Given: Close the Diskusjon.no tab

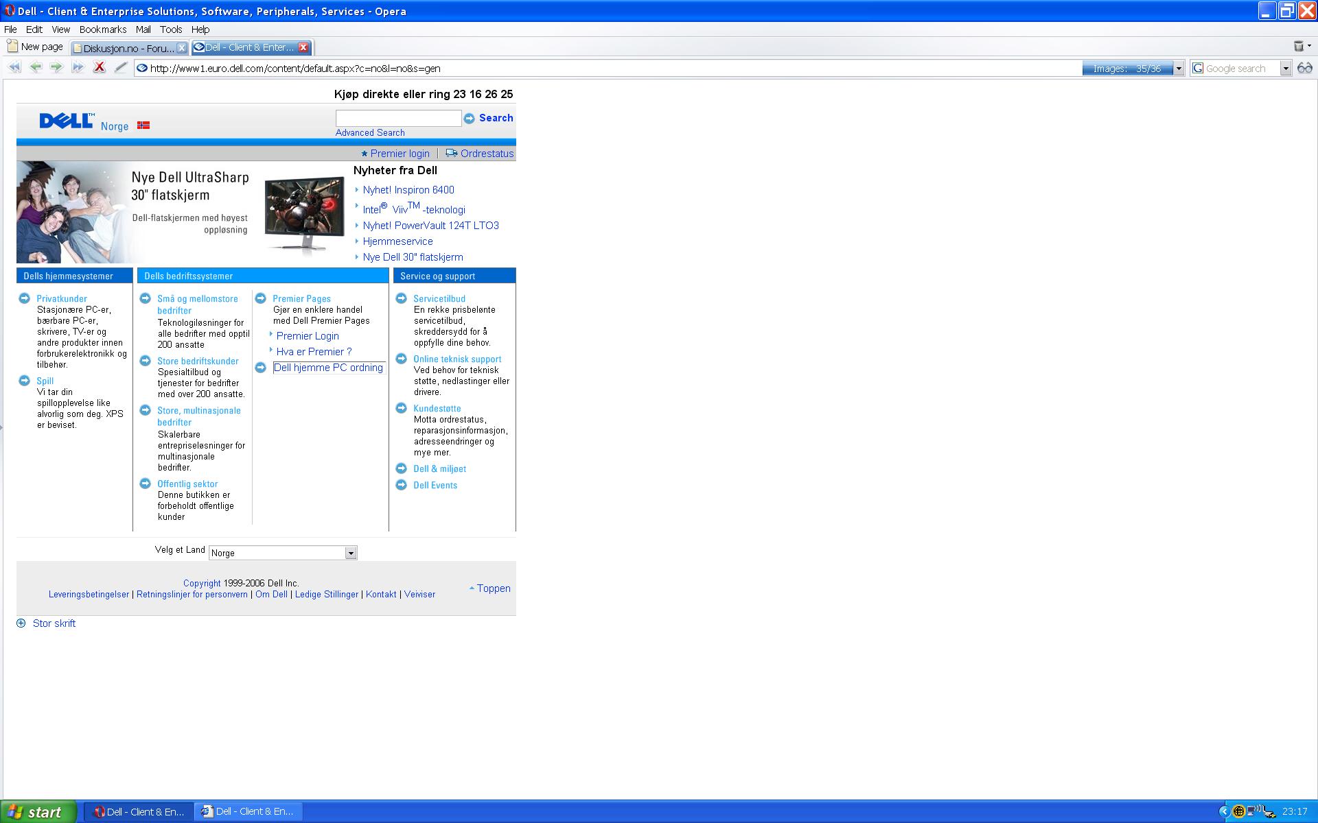Looking at the screenshot, I should (x=182, y=48).
